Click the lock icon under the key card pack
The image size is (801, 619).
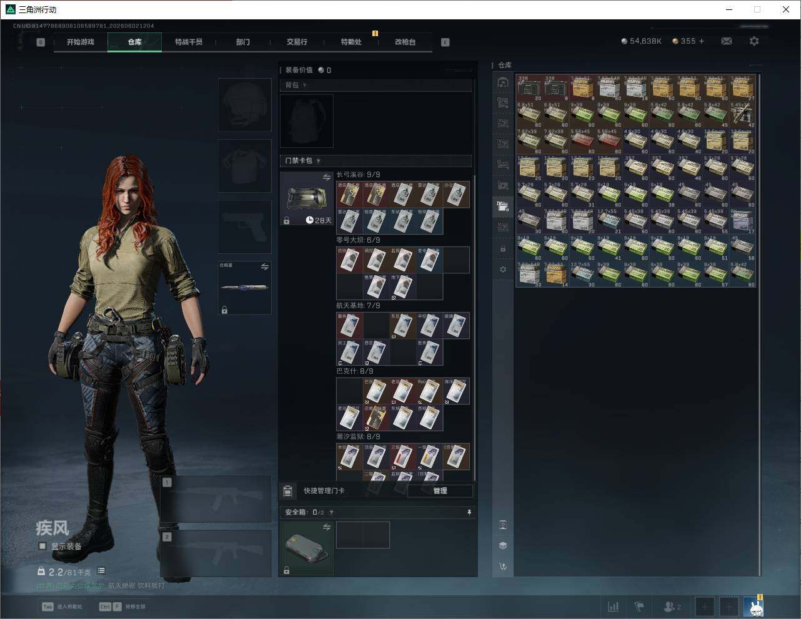[x=287, y=221]
